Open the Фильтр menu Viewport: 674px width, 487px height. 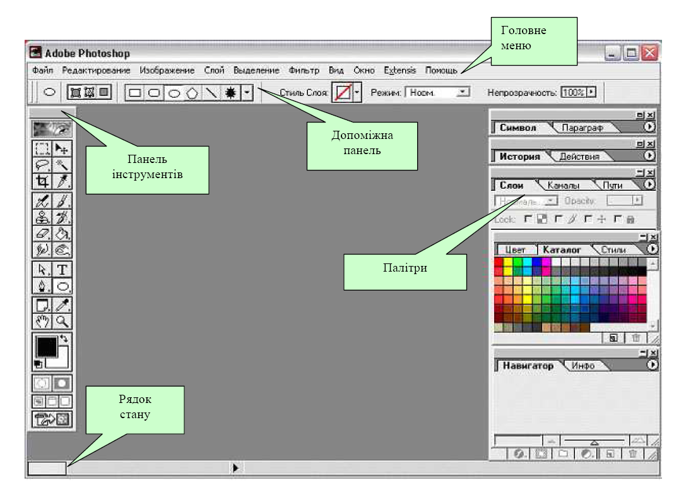(304, 70)
